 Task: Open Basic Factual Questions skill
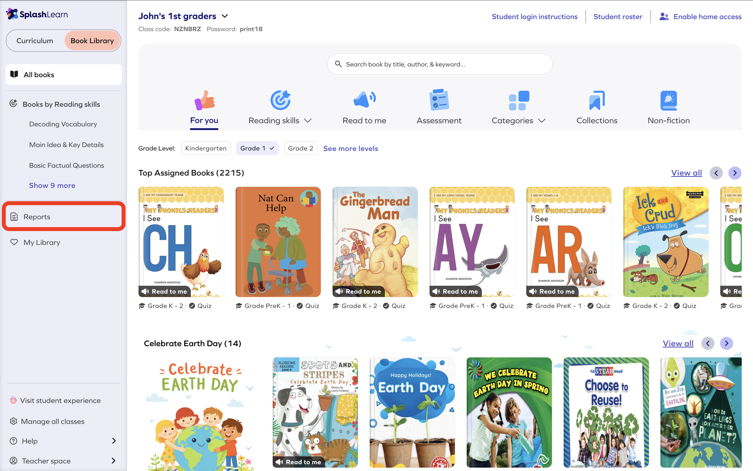click(x=67, y=165)
